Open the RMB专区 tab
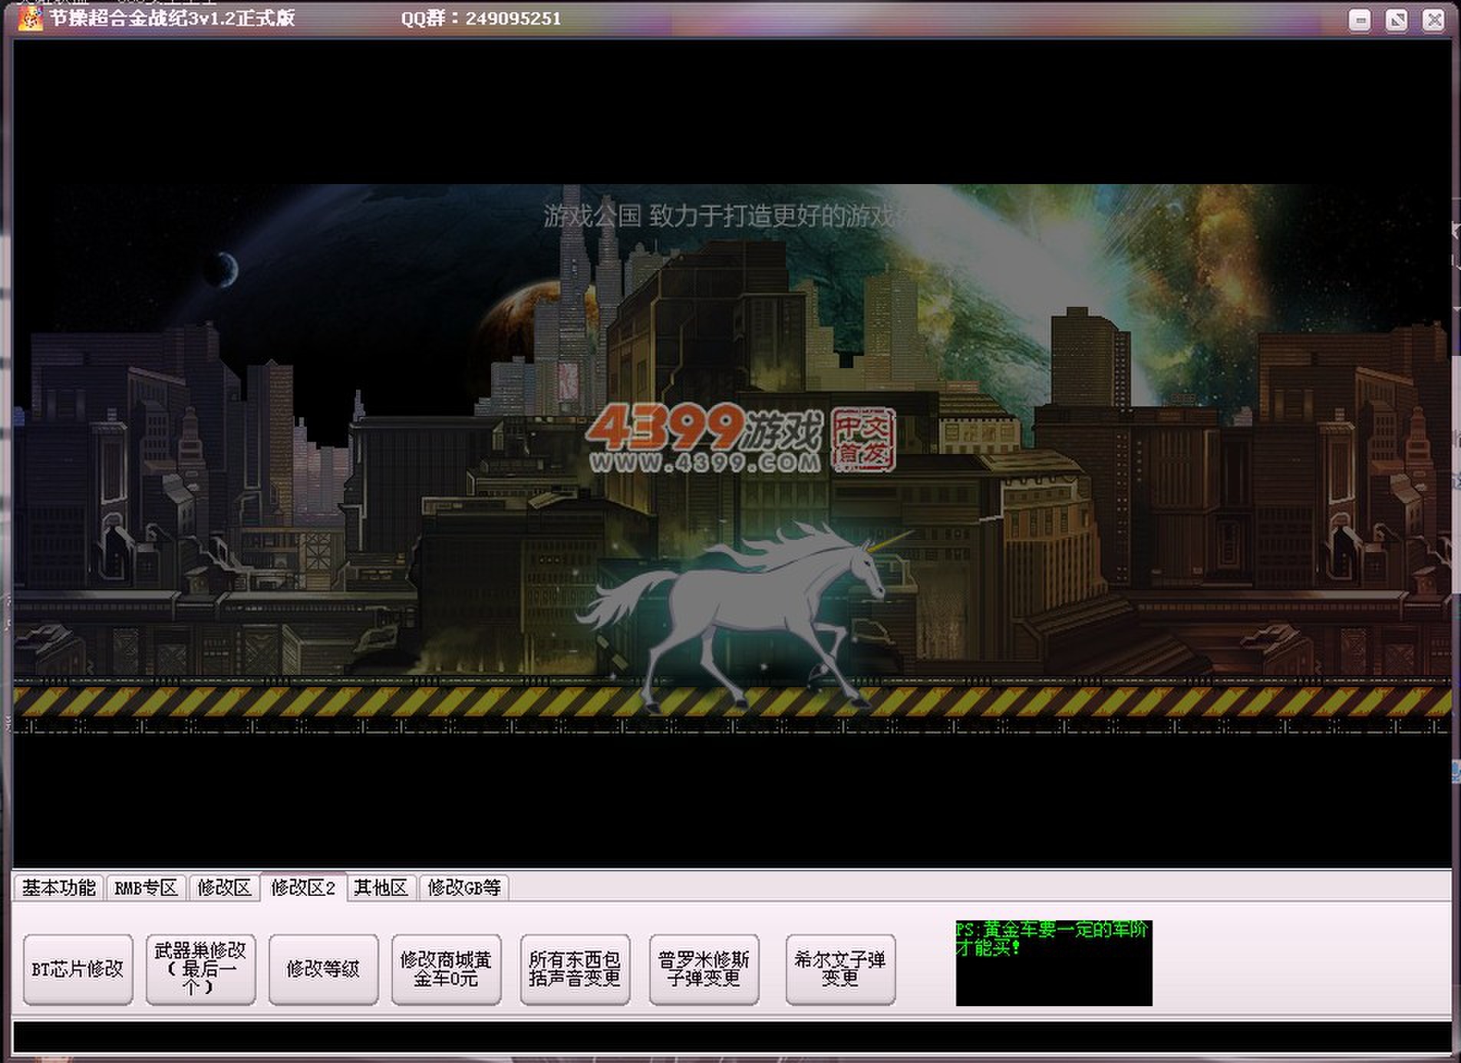 (x=146, y=887)
